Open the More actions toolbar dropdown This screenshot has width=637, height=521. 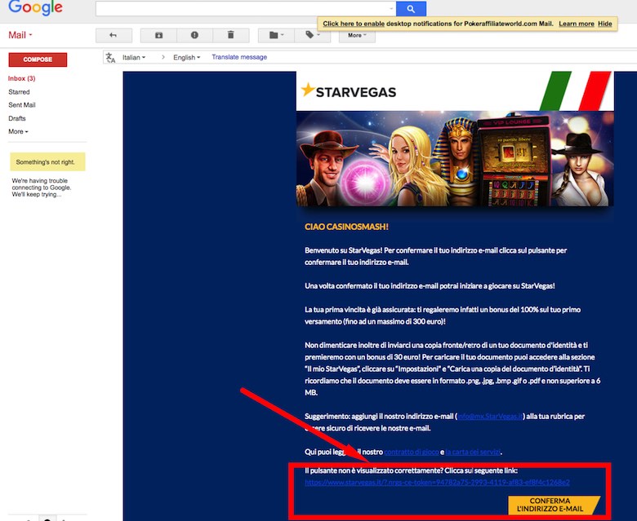pyautogui.click(x=357, y=35)
